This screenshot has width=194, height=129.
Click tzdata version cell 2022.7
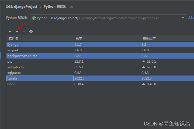79,78
